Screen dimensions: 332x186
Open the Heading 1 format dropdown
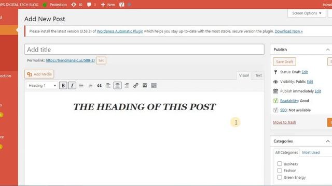42,85
